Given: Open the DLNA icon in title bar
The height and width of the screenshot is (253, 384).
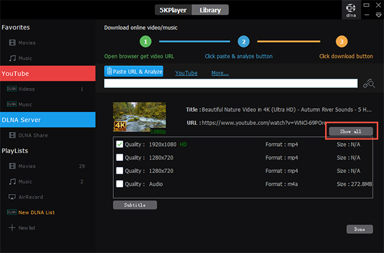Looking at the screenshot, I should pos(351,10).
